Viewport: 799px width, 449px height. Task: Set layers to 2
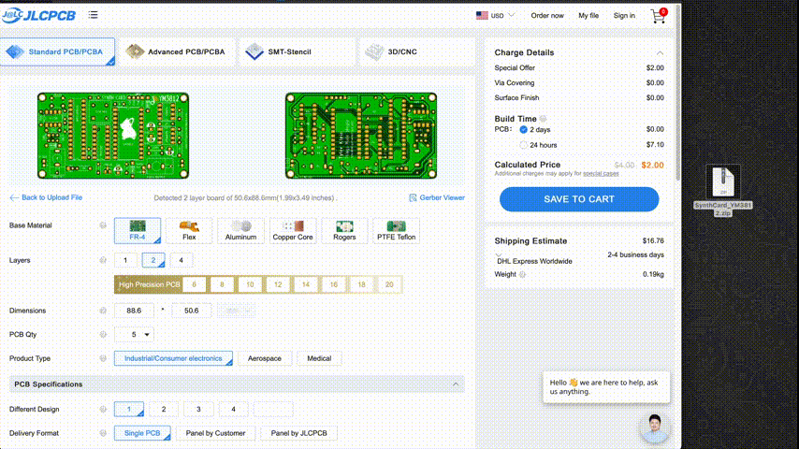click(153, 260)
